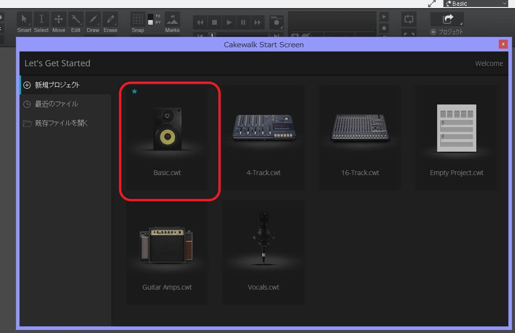Click the expand arrows icon near Basic
The image size is (515, 333).
[432, 4]
